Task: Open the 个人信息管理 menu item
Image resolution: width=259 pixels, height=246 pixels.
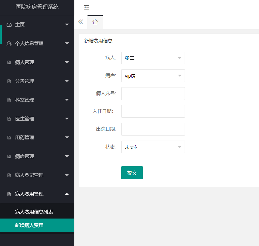Action: (37, 44)
